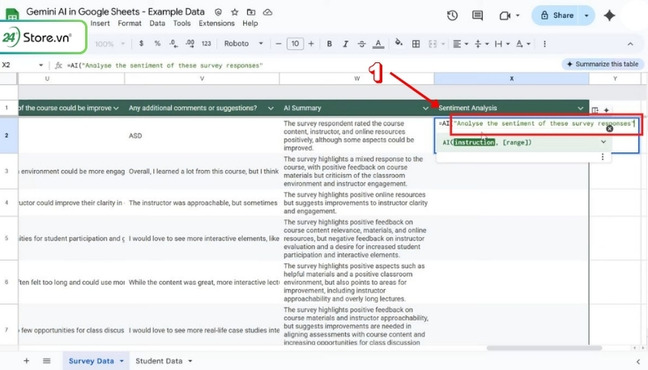The height and width of the screenshot is (370, 648).
Task: Open the all sheets list
Action: point(46,360)
